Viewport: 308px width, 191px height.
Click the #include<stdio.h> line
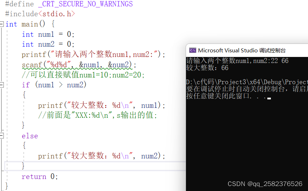point(40,14)
